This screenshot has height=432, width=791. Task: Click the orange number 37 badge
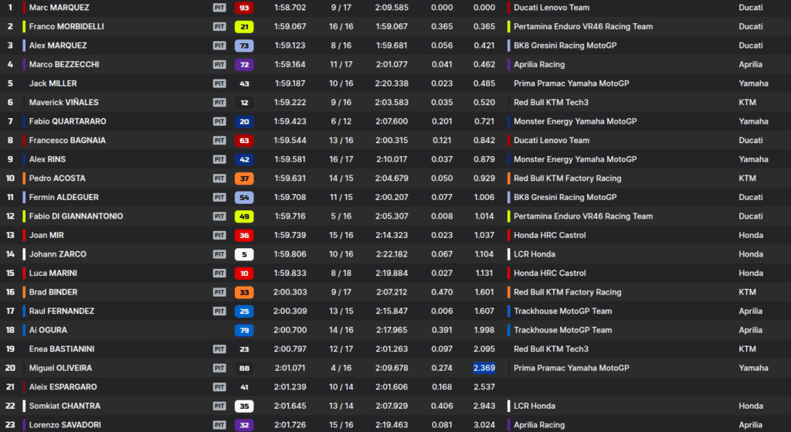click(x=244, y=179)
